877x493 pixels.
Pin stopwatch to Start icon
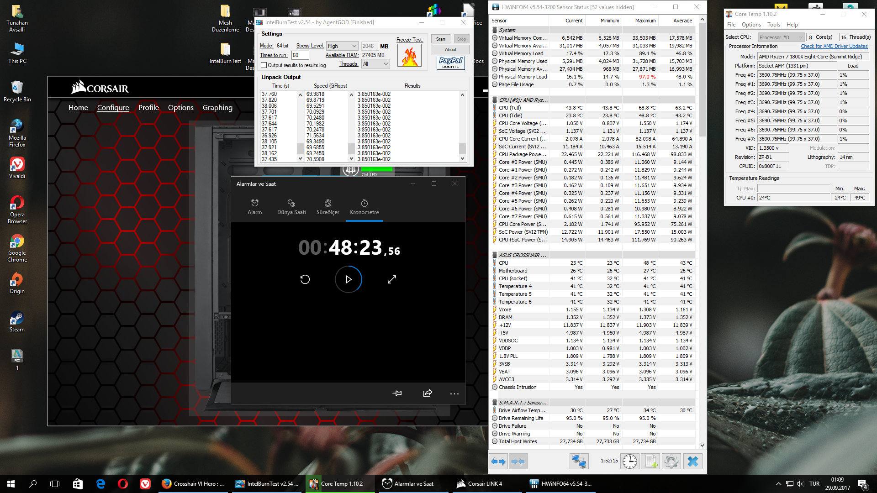pos(397,393)
